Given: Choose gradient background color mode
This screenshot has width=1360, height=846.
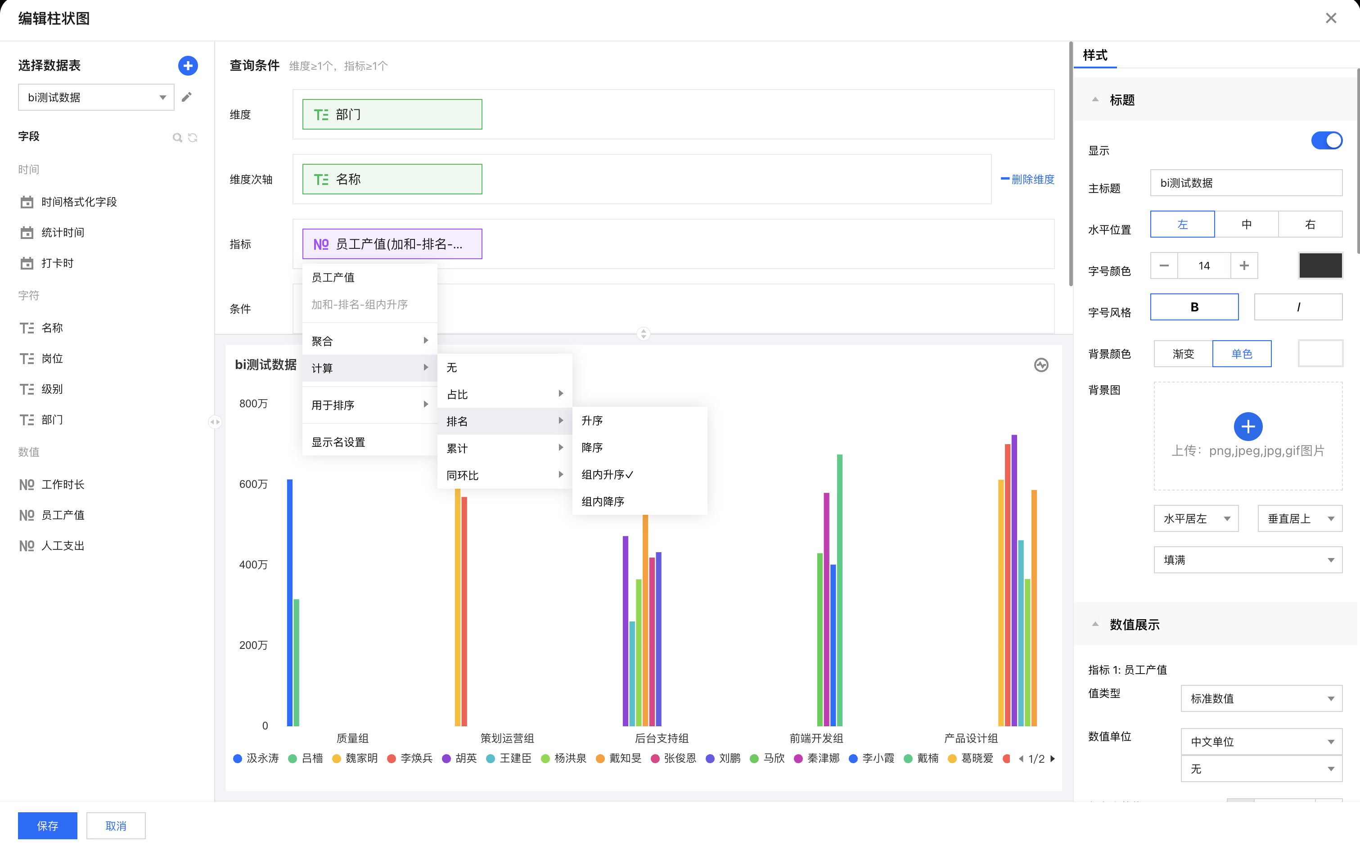Looking at the screenshot, I should (x=1183, y=354).
